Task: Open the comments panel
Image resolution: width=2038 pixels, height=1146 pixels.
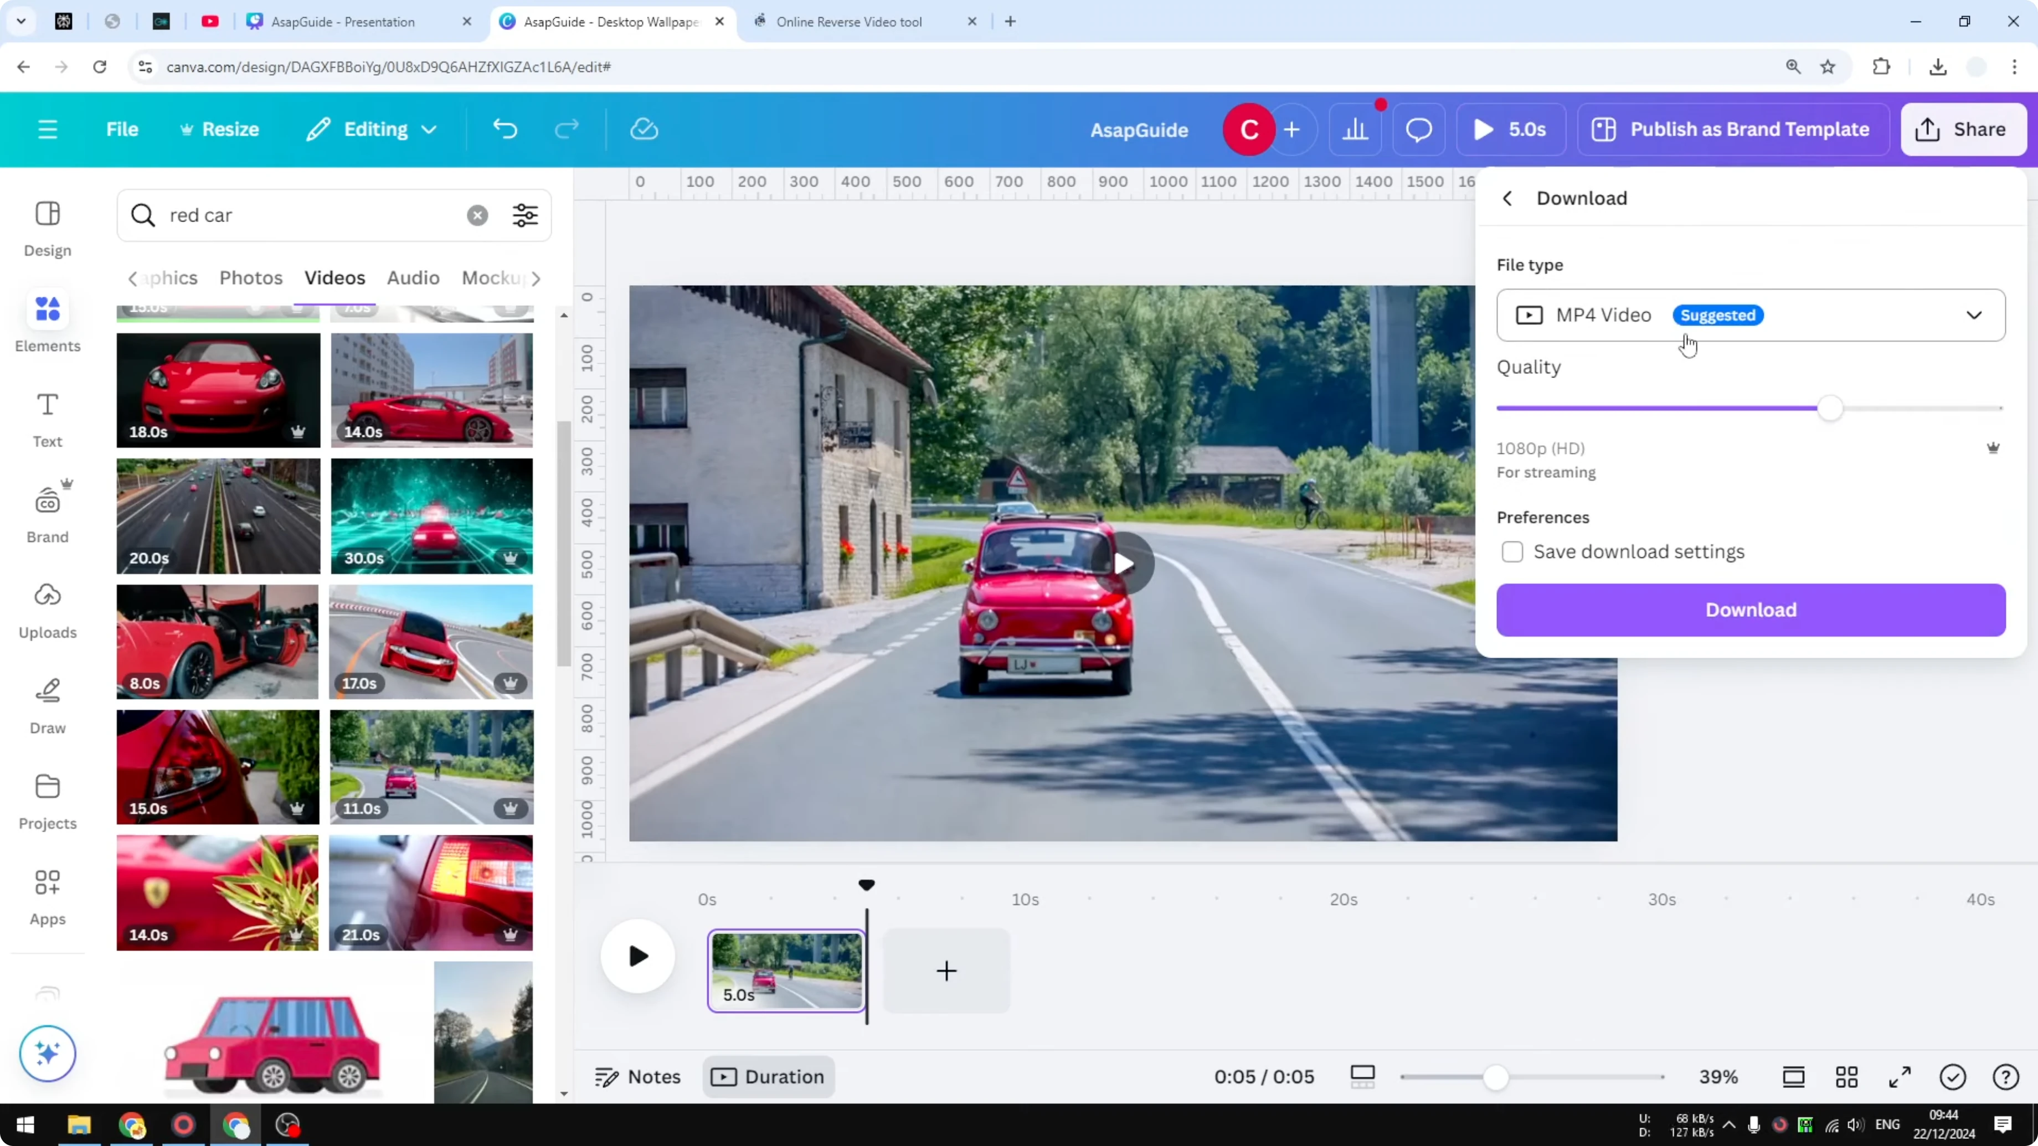Action: (x=1418, y=129)
